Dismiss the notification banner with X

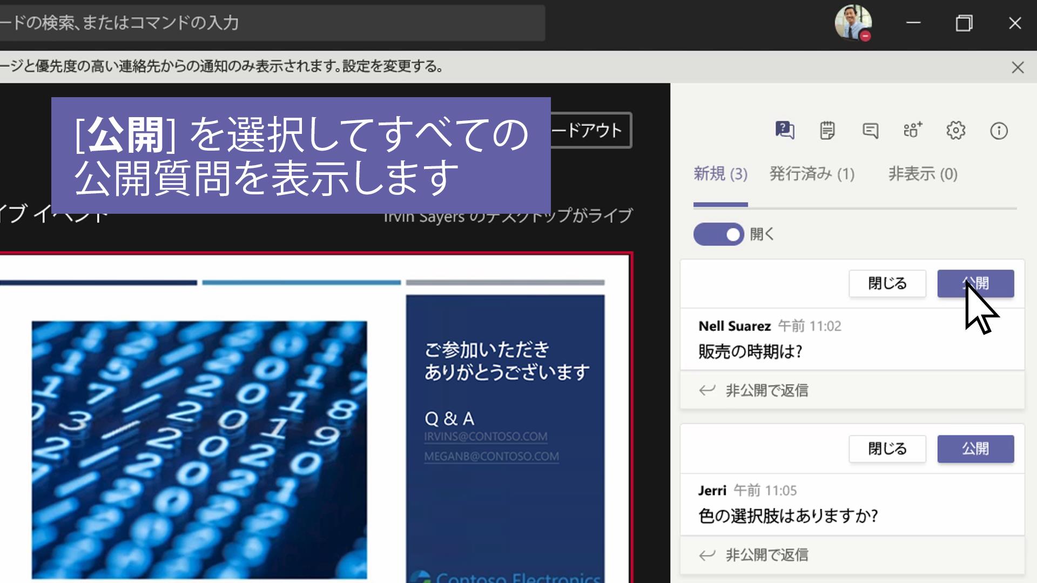[1018, 67]
